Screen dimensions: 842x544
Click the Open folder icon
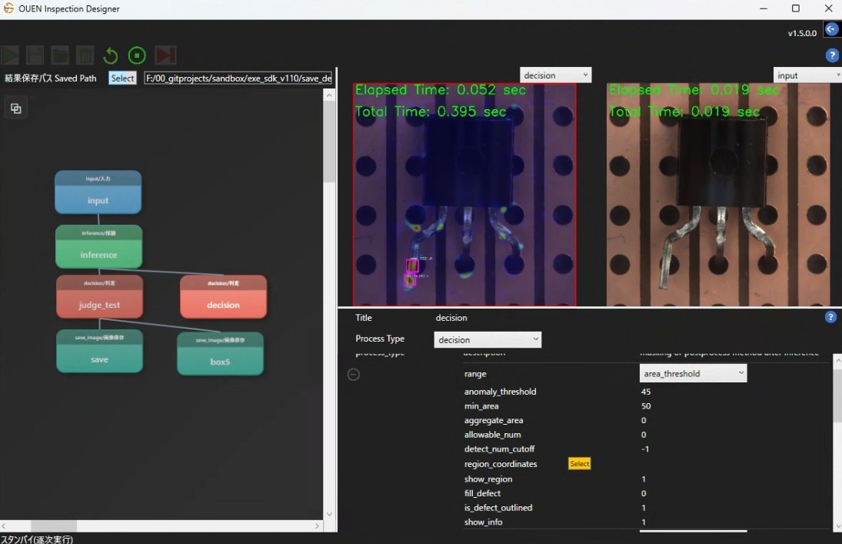point(60,55)
